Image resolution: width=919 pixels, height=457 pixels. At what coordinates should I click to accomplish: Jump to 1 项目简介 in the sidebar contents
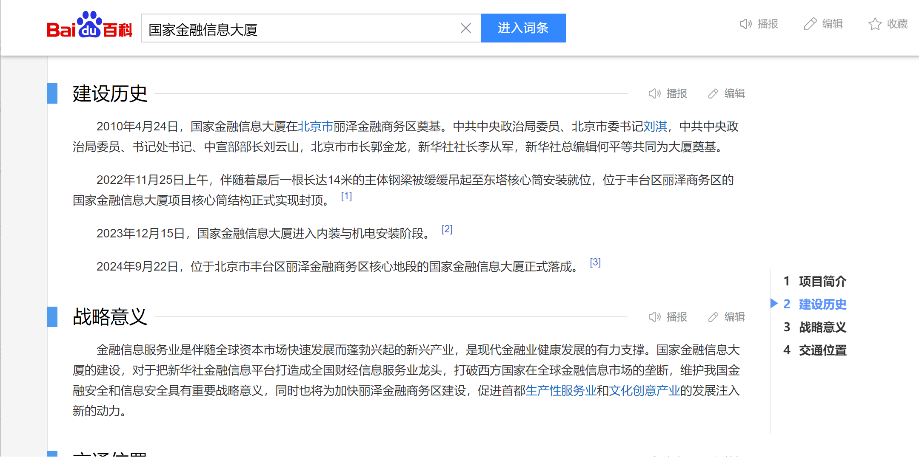815,281
